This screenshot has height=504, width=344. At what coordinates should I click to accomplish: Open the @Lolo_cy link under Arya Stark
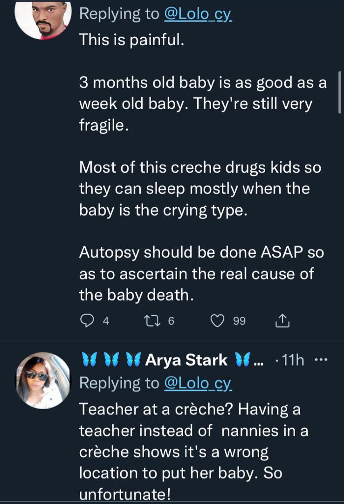click(198, 383)
